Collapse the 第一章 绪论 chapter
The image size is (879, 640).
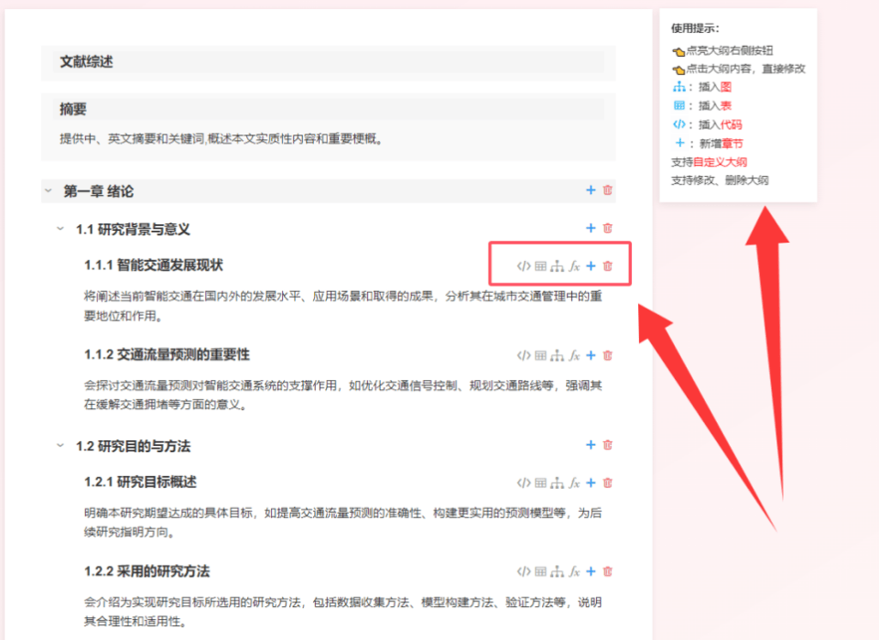pyautogui.click(x=48, y=191)
